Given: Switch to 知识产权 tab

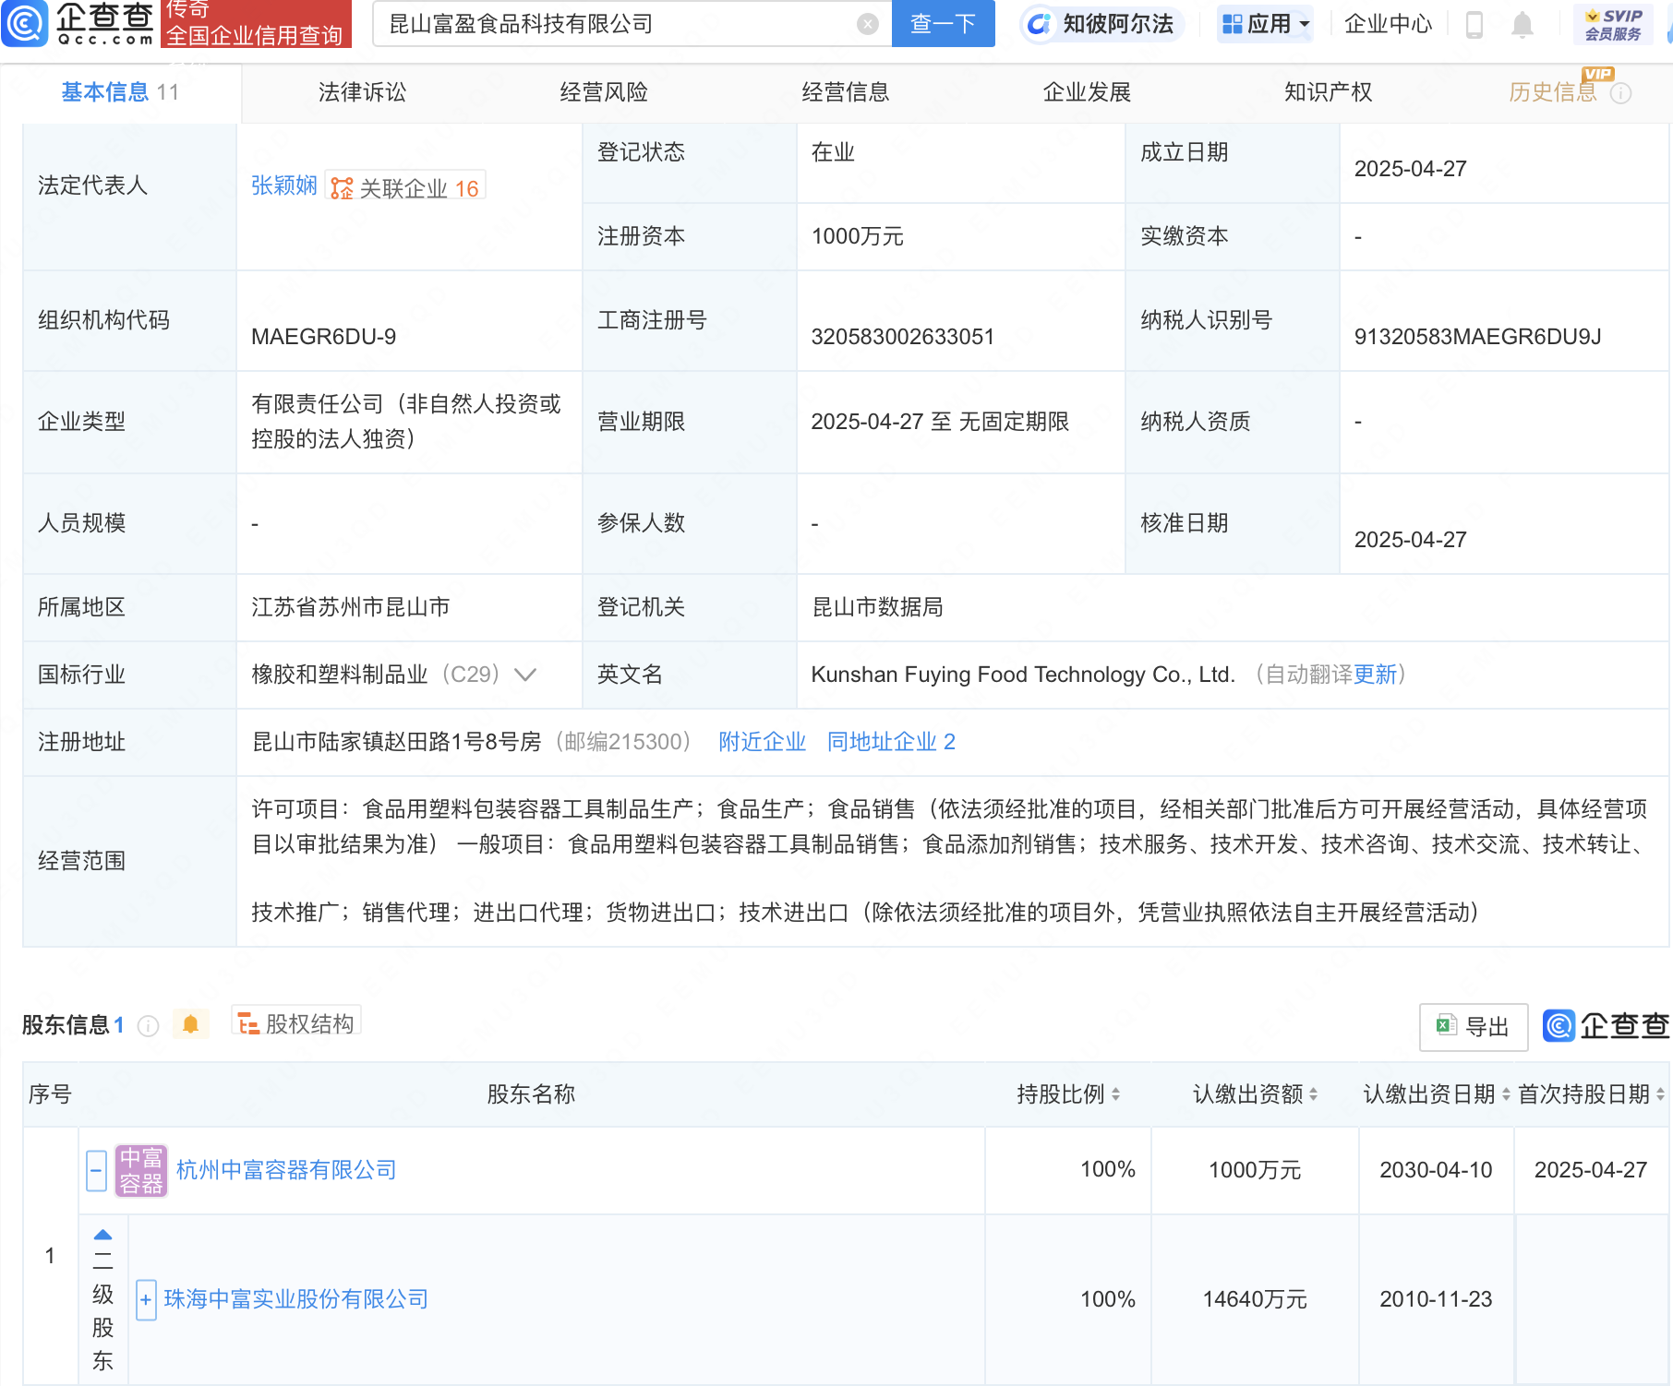Looking at the screenshot, I should 1329,92.
